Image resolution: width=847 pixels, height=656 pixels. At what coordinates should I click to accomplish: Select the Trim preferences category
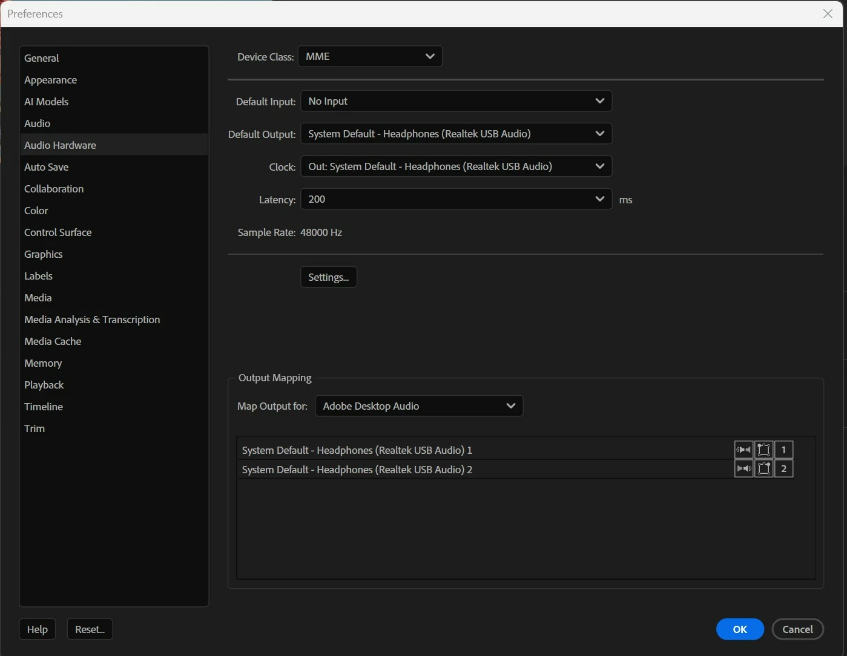click(114, 428)
